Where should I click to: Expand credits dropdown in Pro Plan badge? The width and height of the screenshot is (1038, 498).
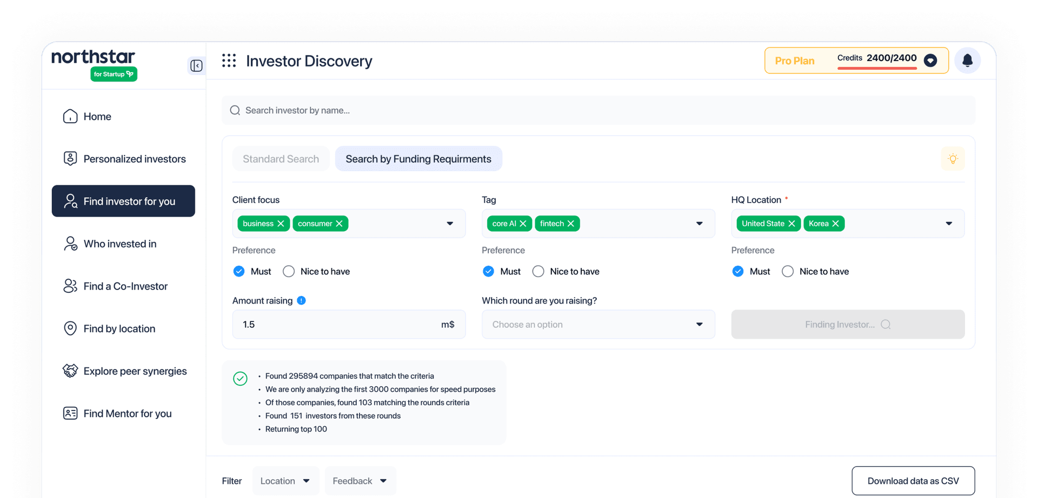(930, 60)
